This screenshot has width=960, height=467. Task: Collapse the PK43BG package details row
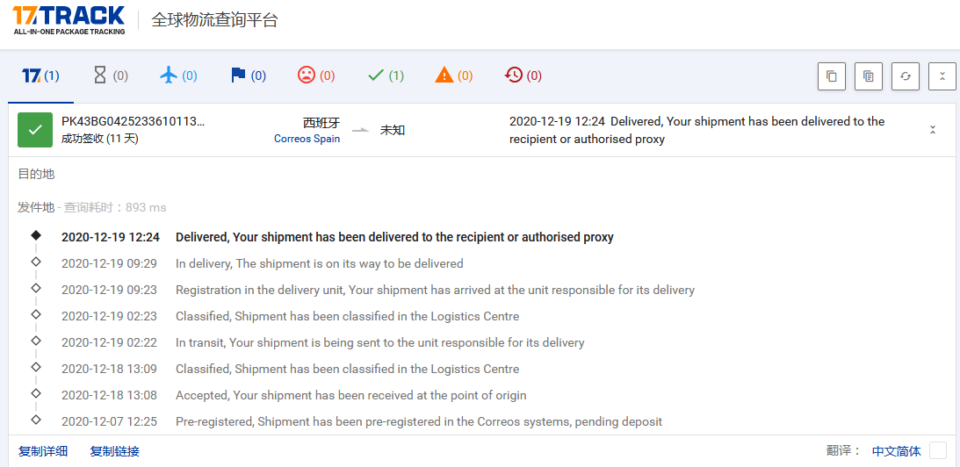[932, 130]
